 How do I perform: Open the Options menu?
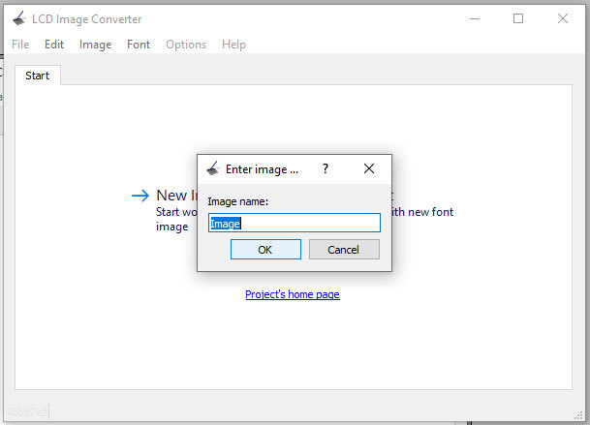[x=186, y=45]
